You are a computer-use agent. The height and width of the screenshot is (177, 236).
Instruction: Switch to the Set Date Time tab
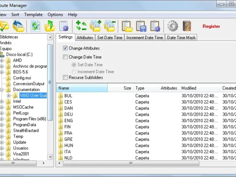coord(110,38)
